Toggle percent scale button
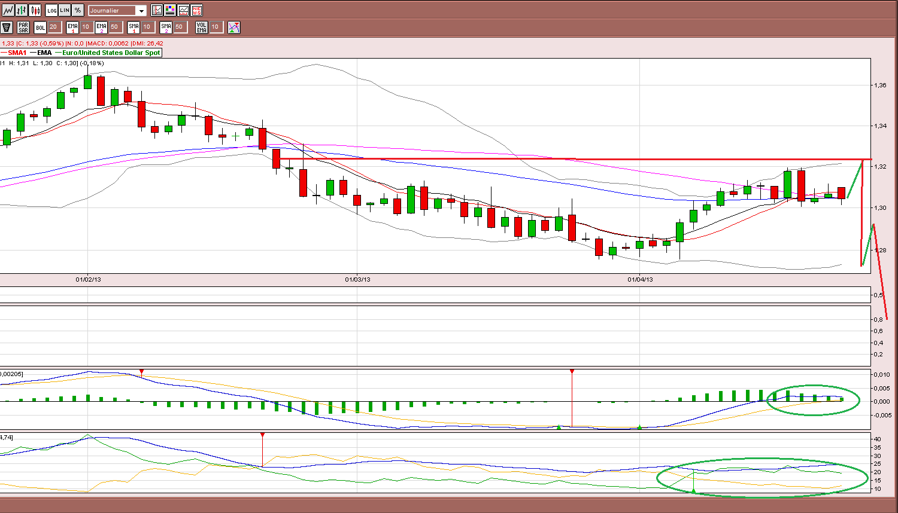This screenshot has width=898, height=513. click(x=78, y=10)
